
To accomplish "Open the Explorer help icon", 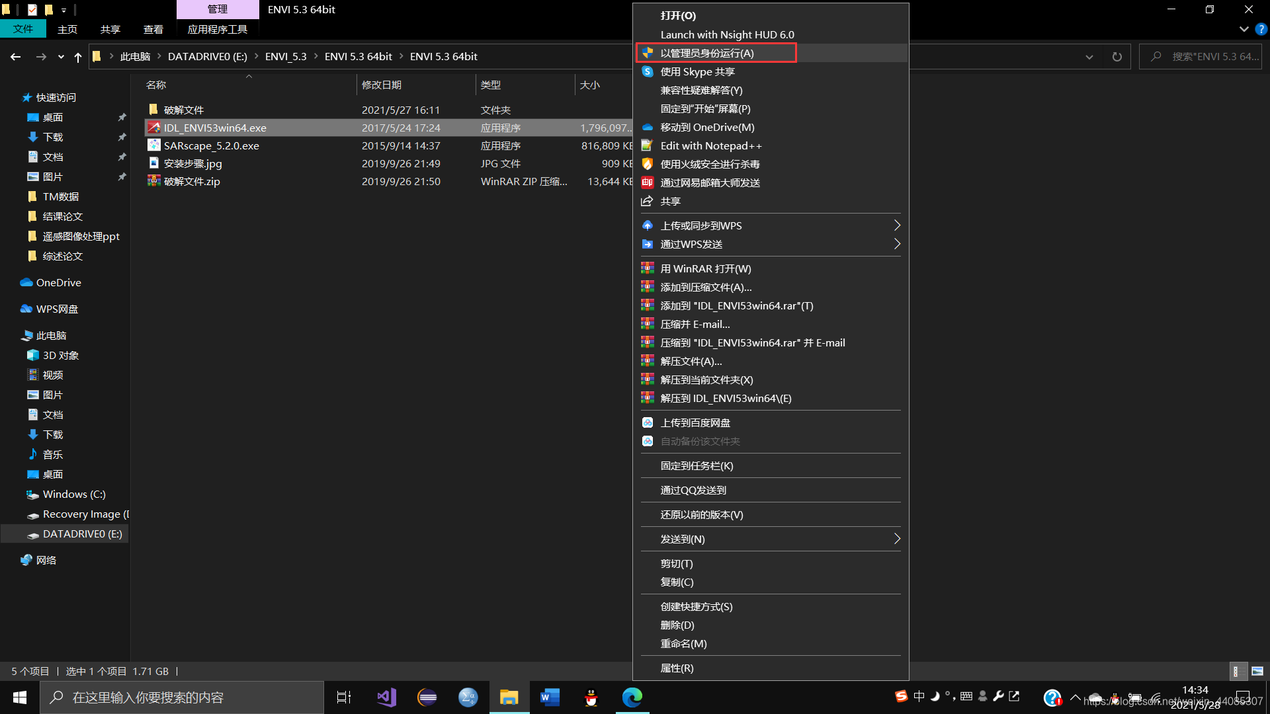I will (x=1261, y=29).
